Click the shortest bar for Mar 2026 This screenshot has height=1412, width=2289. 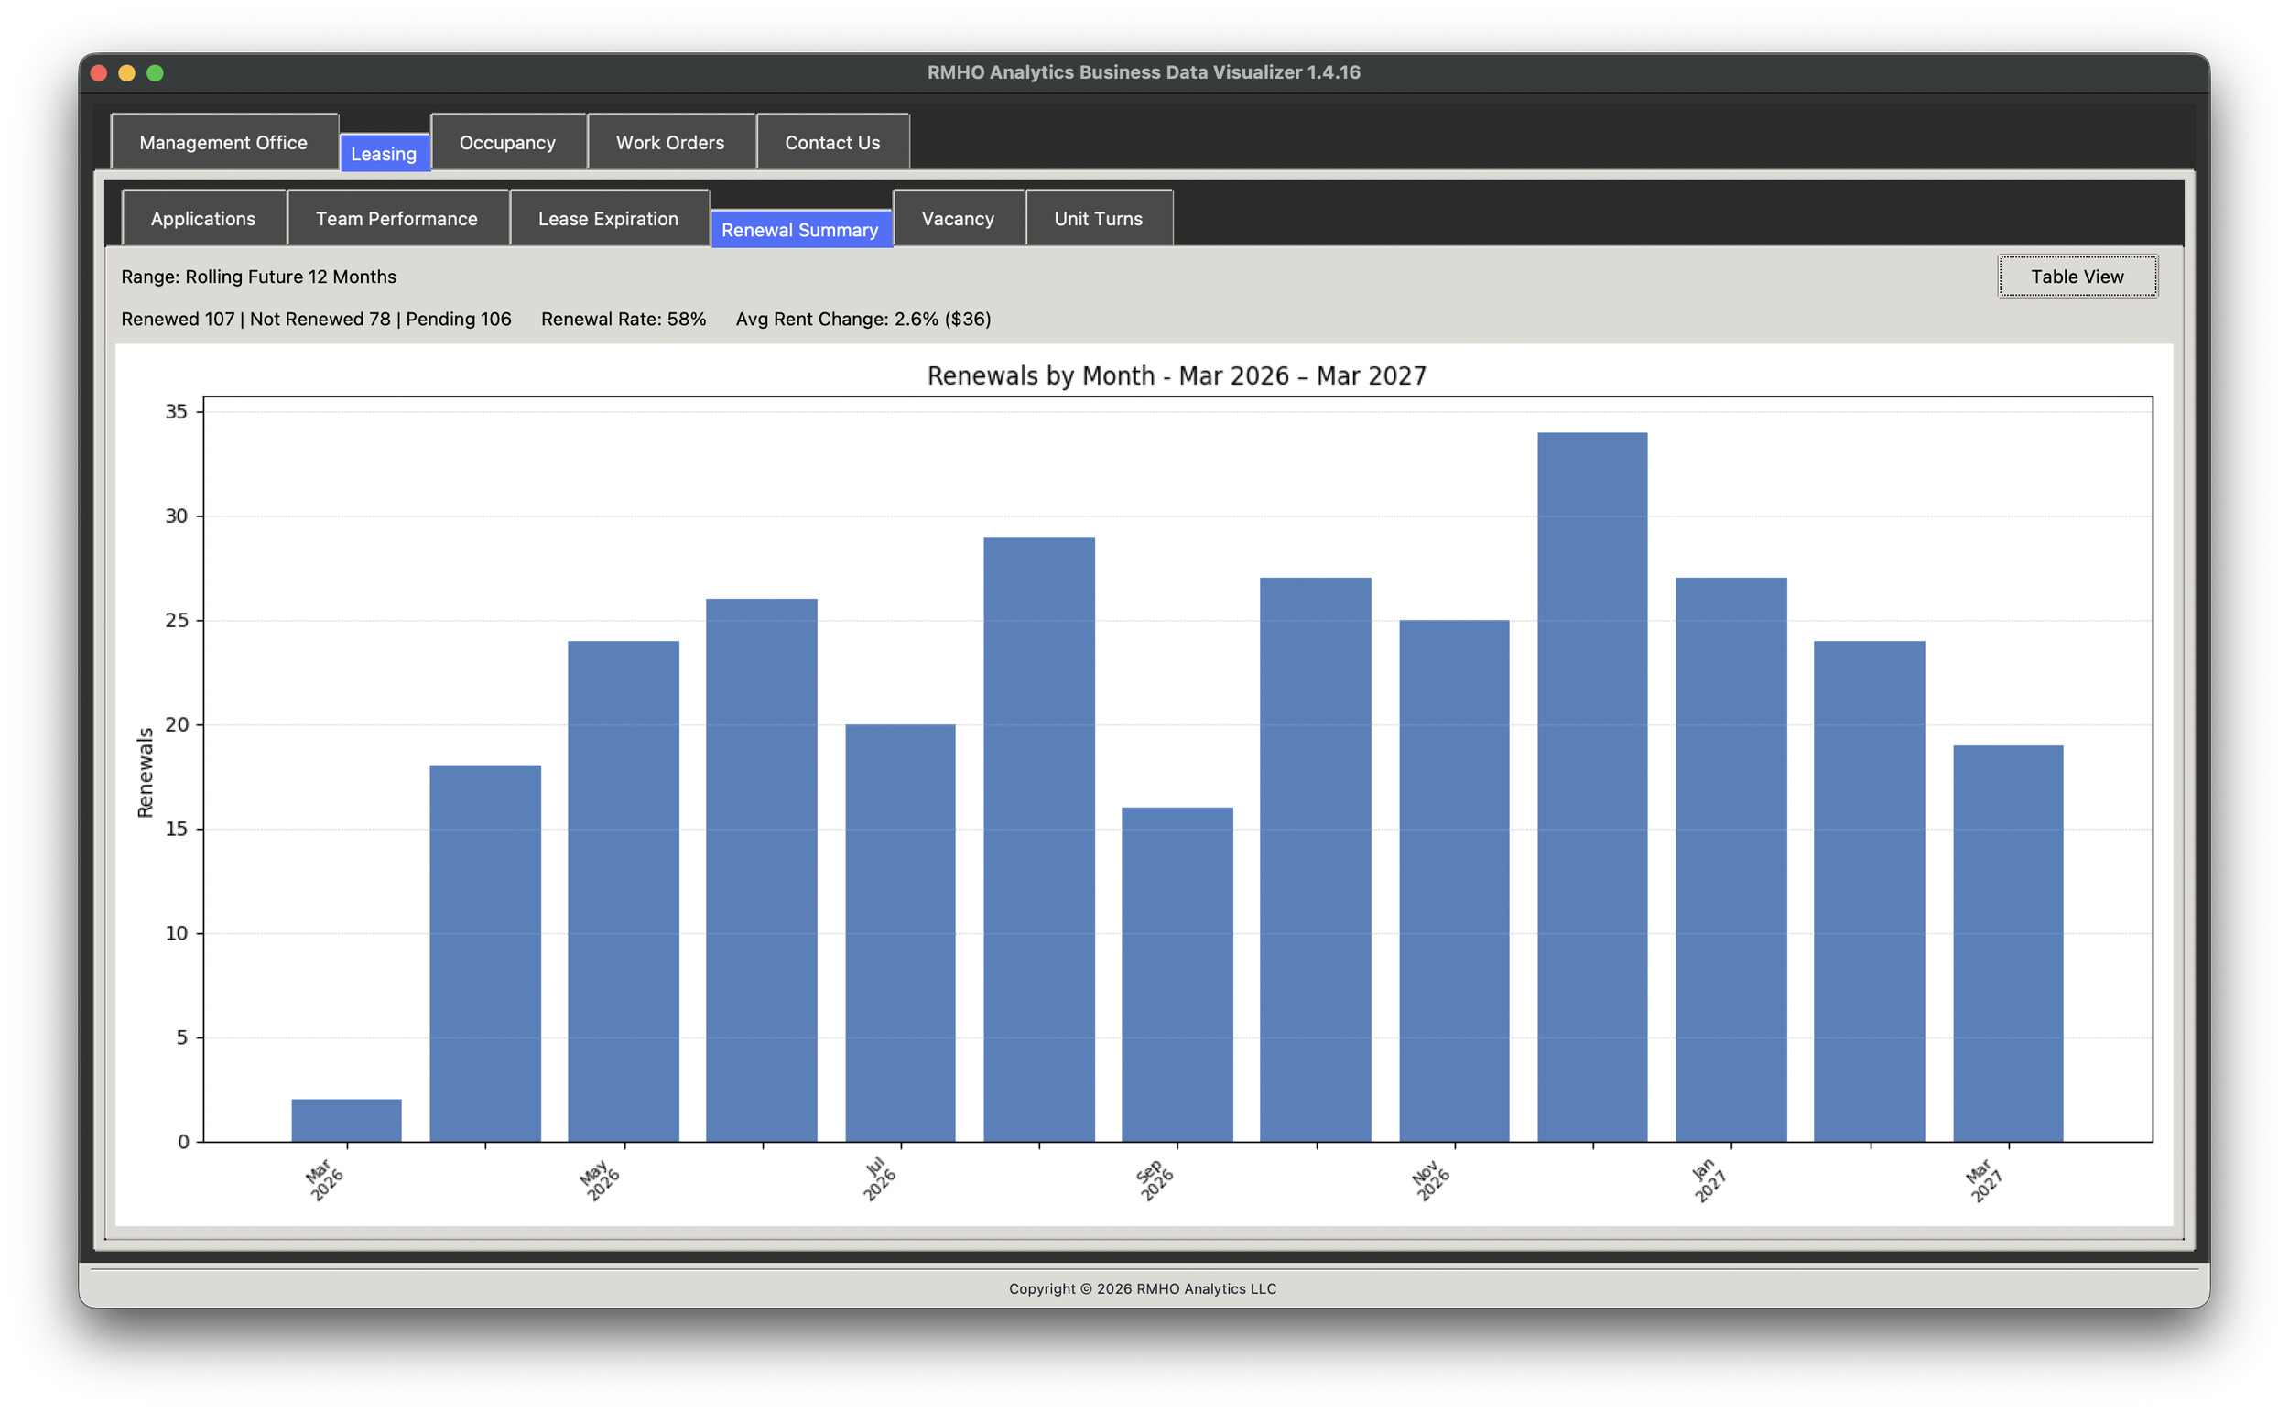click(346, 1120)
